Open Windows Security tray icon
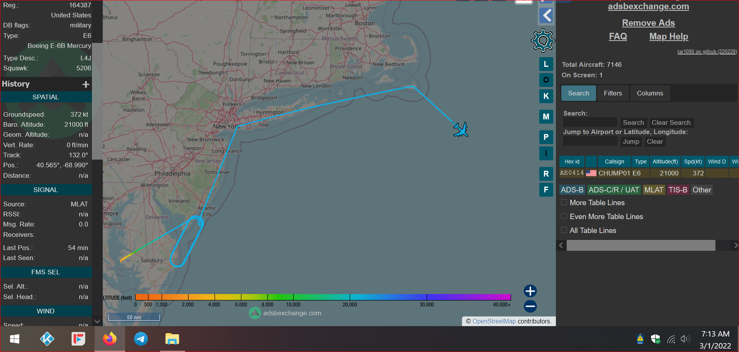This screenshot has height=352, width=739. point(655,339)
